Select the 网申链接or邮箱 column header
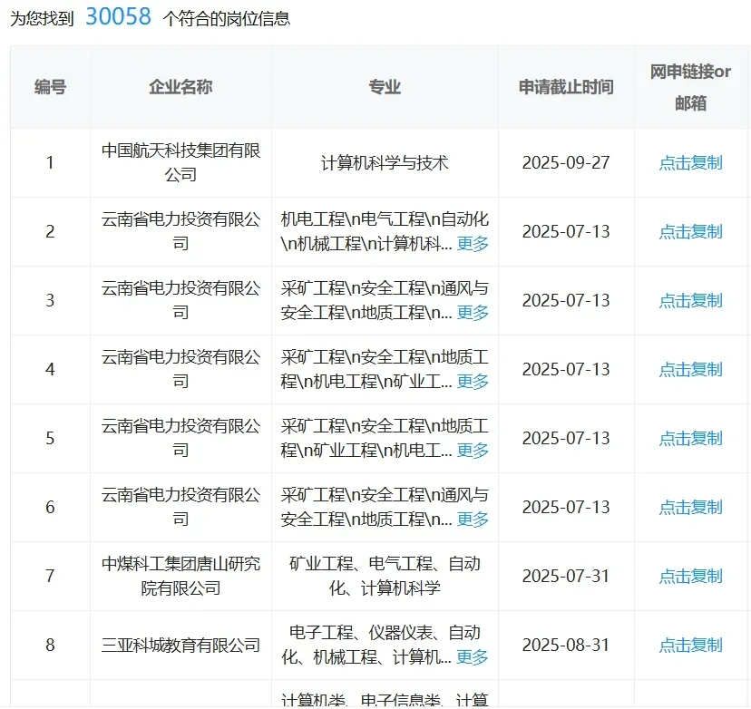 click(690, 87)
